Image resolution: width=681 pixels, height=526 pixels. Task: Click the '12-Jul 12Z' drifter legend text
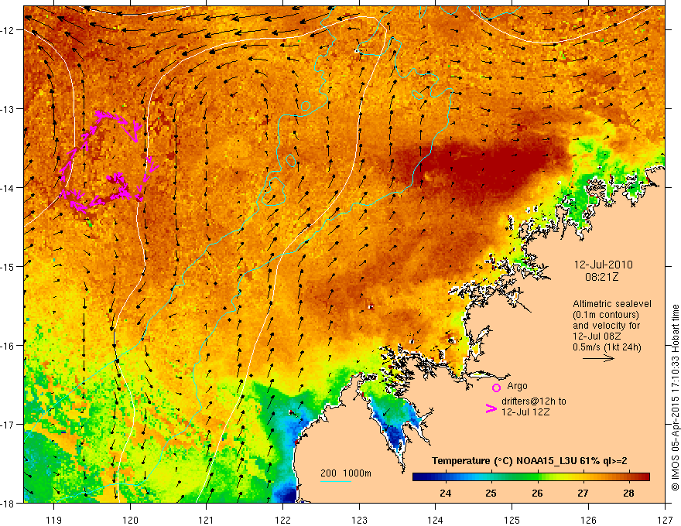(x=525, y=412)
